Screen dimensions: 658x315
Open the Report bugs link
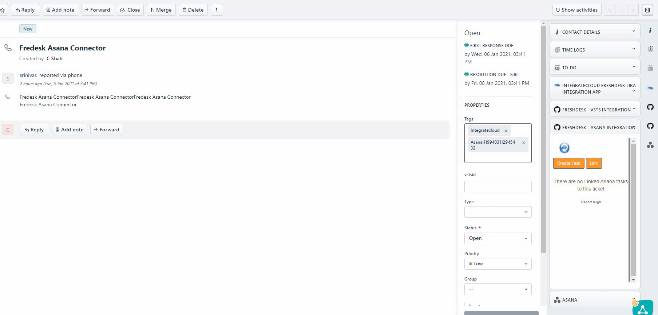click(x=591, y=202)
